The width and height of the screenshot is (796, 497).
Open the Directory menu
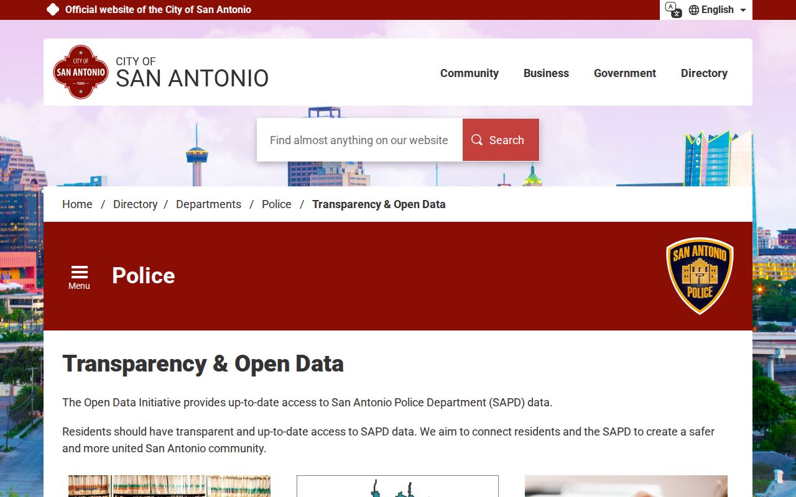pos(704,73)
